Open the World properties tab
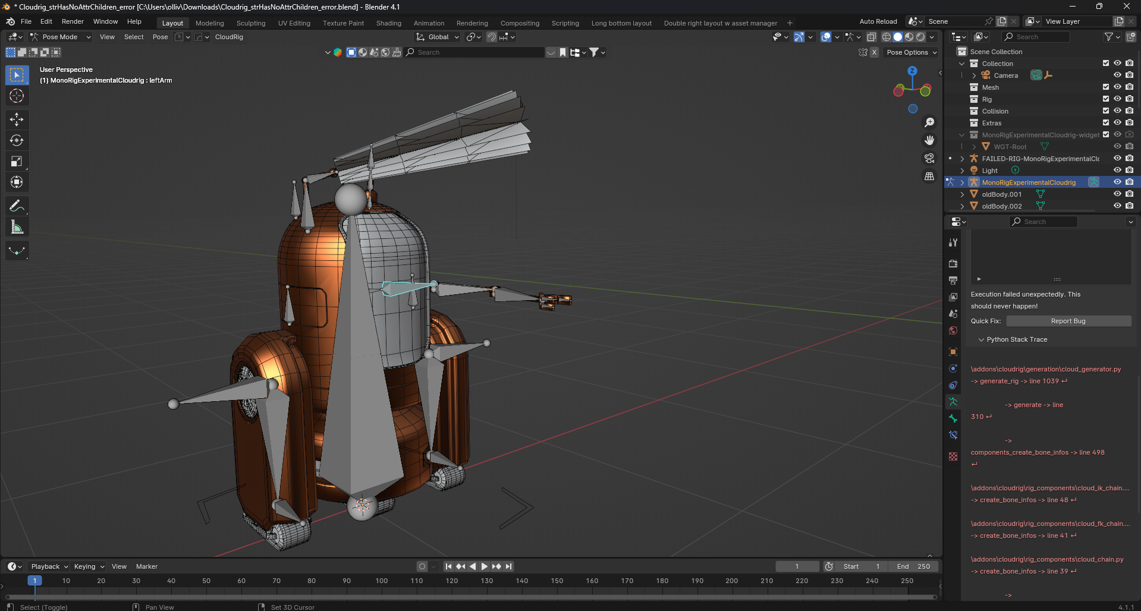 click(x=953, y=330)
